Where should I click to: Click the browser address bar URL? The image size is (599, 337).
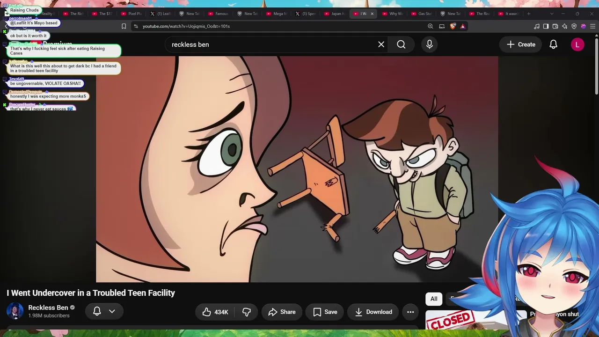(x=186, y=26)
